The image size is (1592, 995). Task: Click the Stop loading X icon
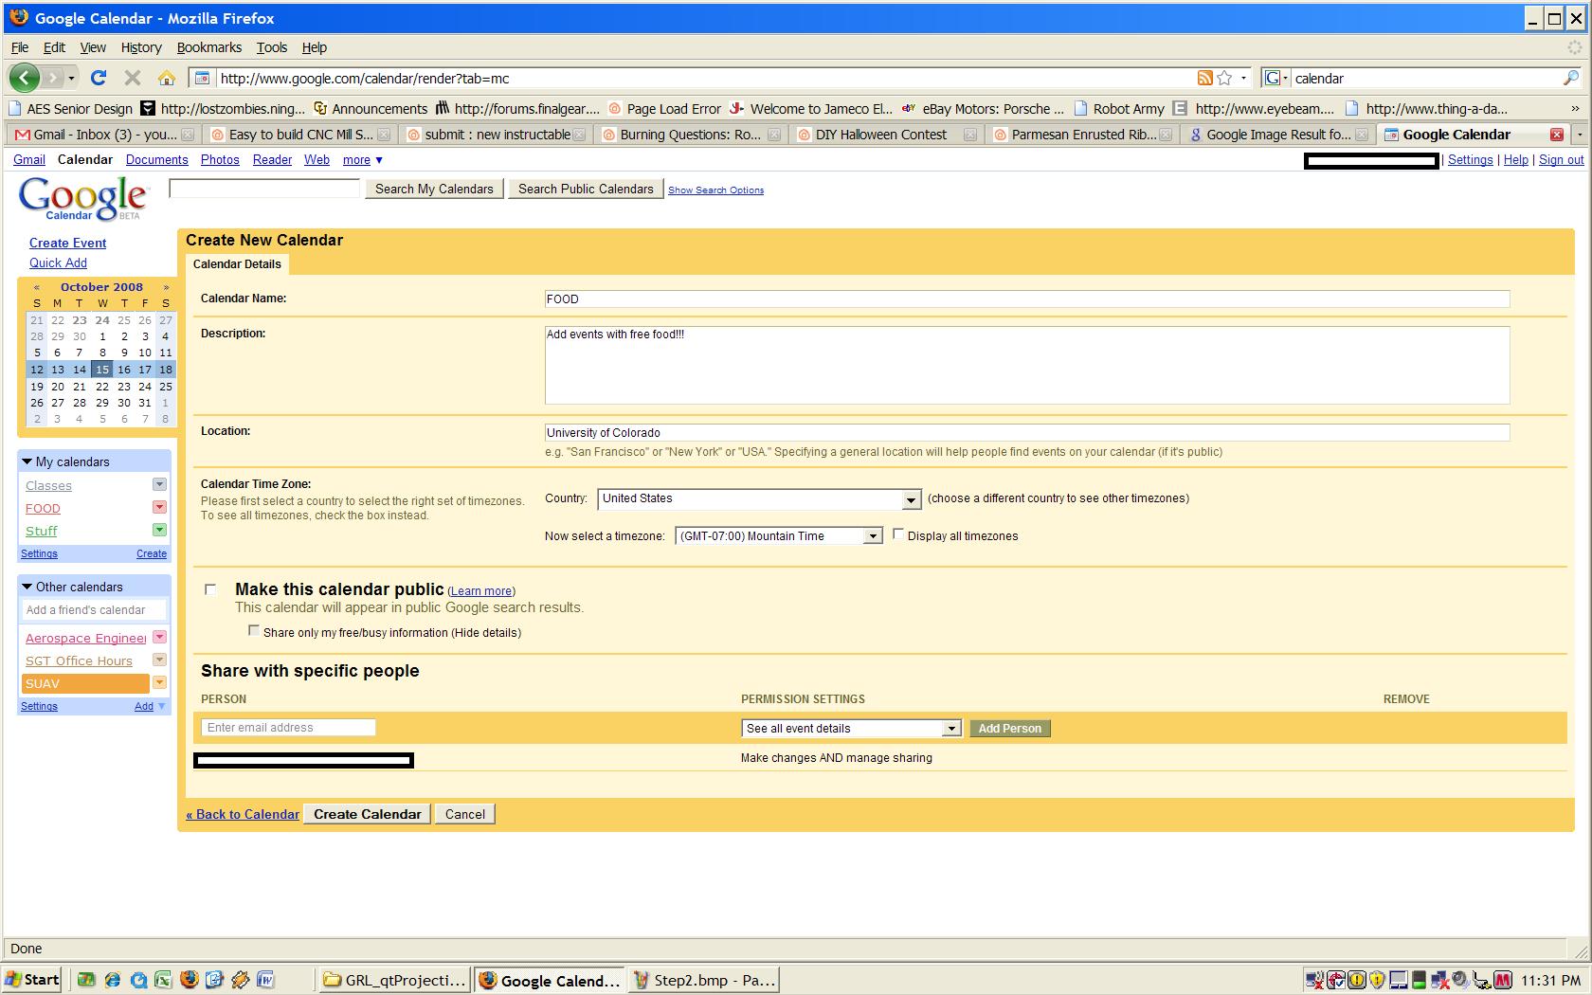(x=133, y=78)
